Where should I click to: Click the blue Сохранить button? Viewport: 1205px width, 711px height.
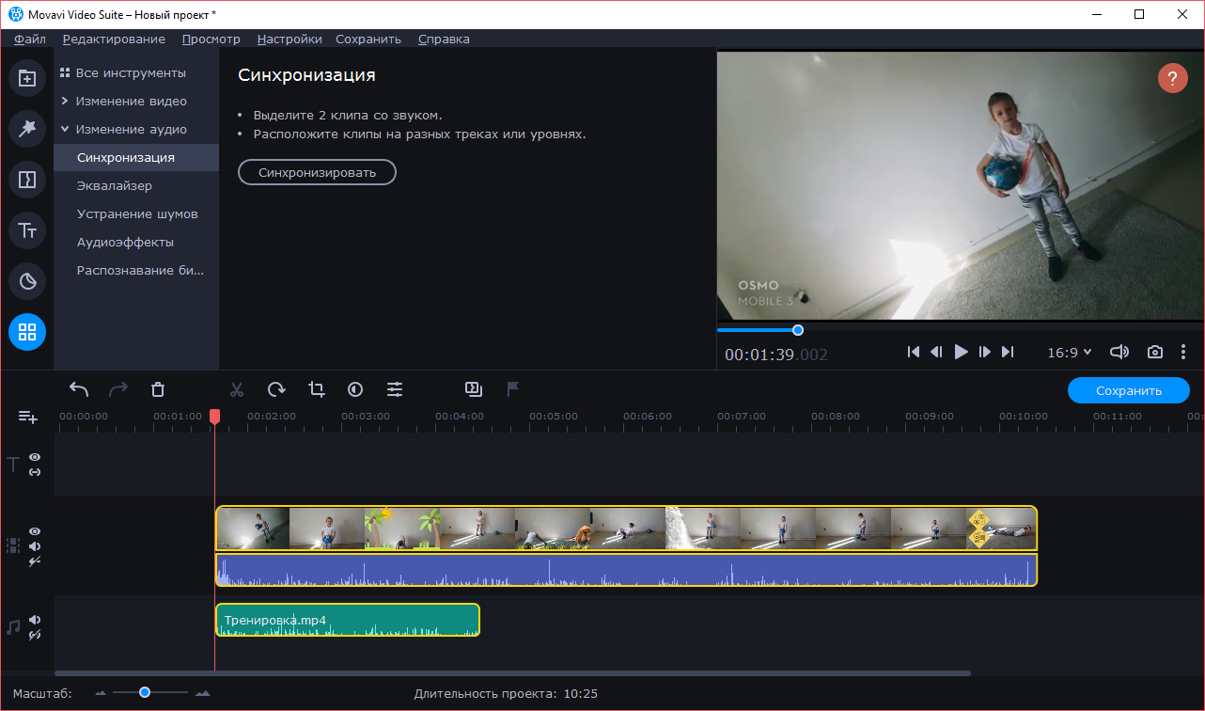[1128, 390]
